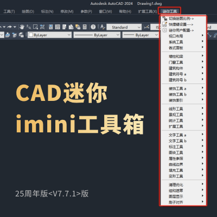Select 属性参照 in the menu
This screenshot has height=217, width=217.
(x=183, y=158)
